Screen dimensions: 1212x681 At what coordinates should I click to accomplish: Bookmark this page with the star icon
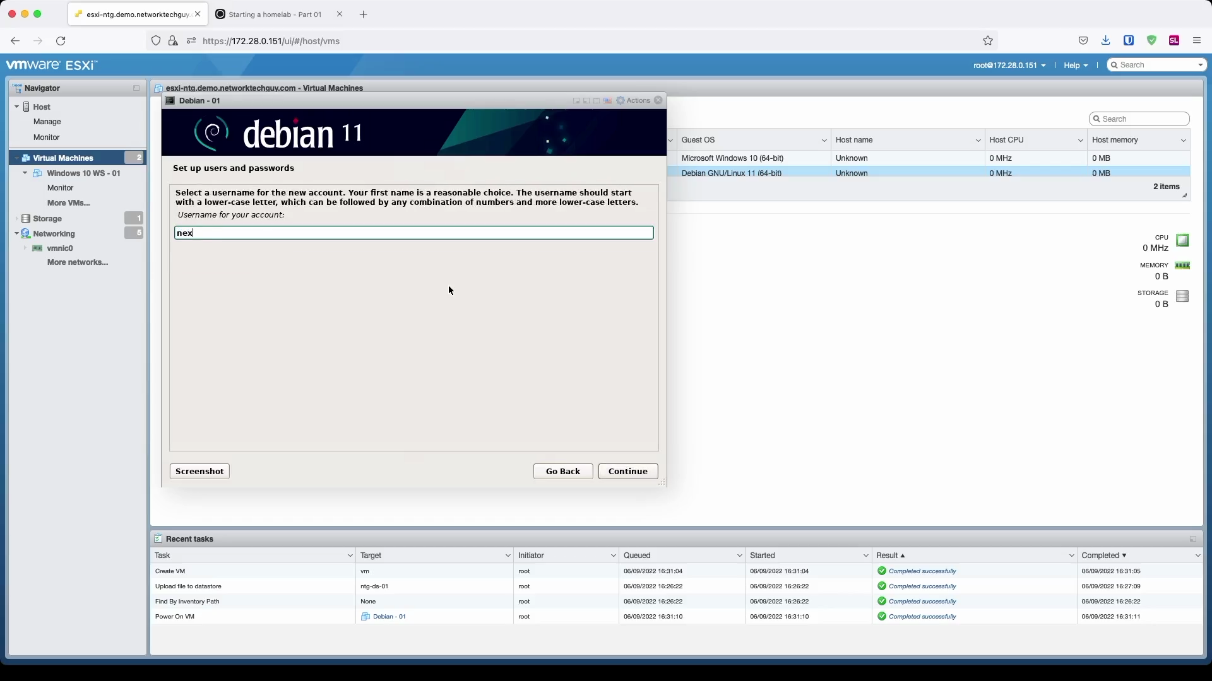pos(988,41)
